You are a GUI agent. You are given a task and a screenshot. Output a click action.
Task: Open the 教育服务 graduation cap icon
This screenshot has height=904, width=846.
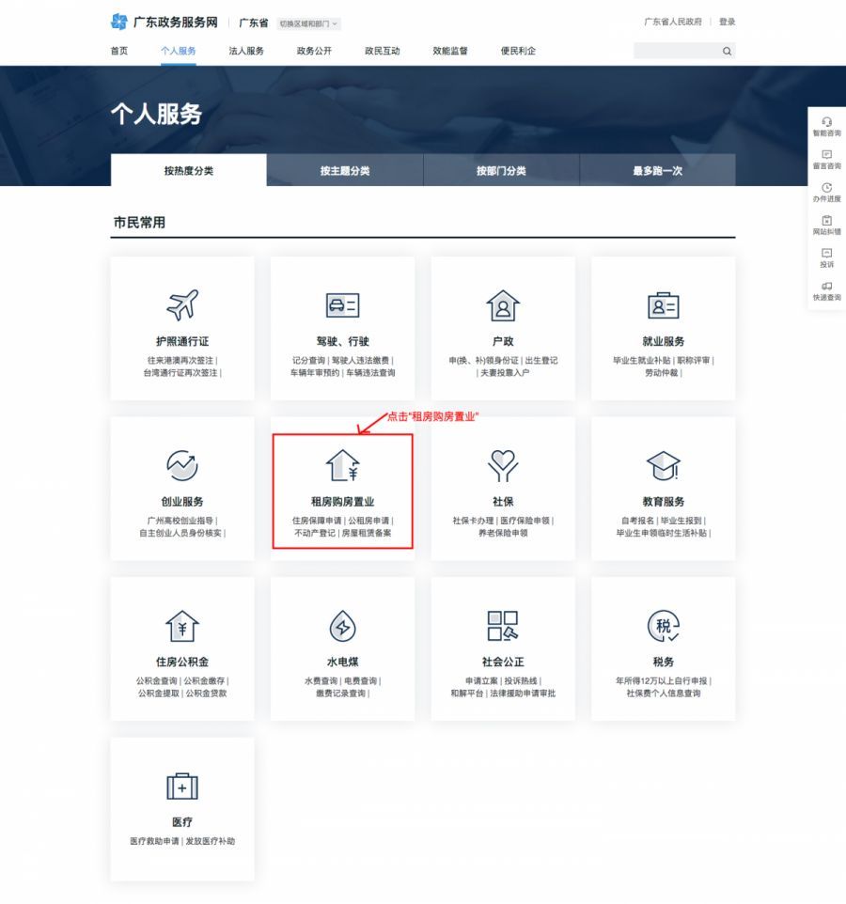coord(663,465)
